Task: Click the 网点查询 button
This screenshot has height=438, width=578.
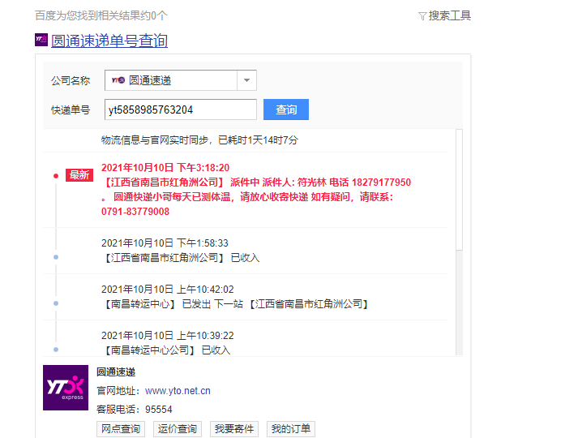Action: point(121,429)
